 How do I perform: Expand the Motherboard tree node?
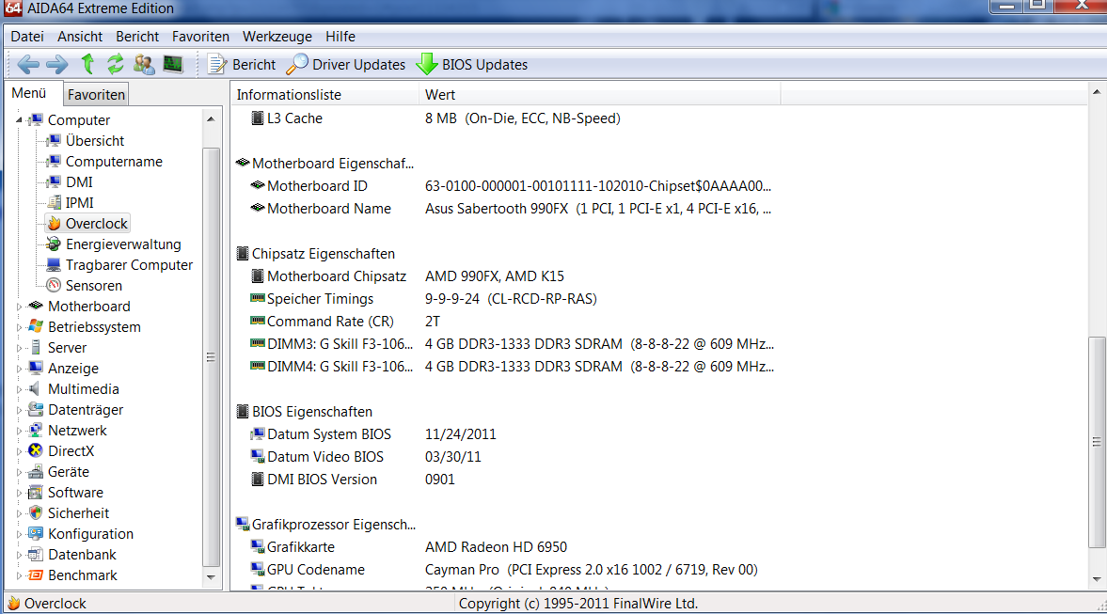tap(19, 307)
